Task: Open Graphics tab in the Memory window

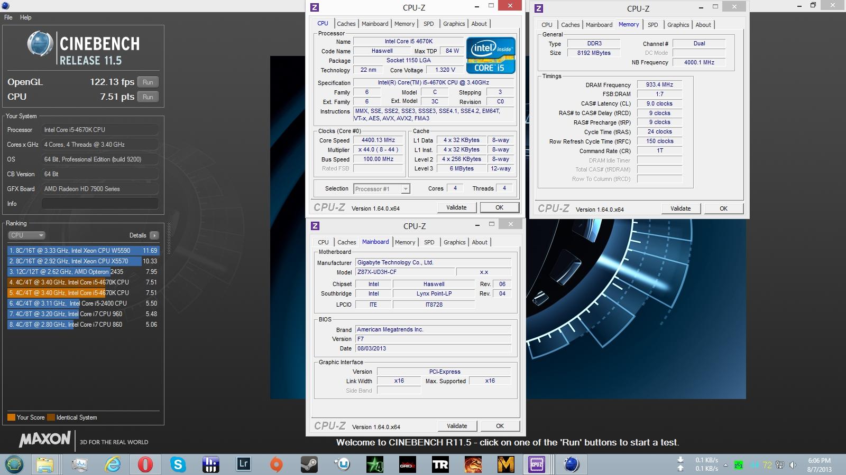Action: 678,25
